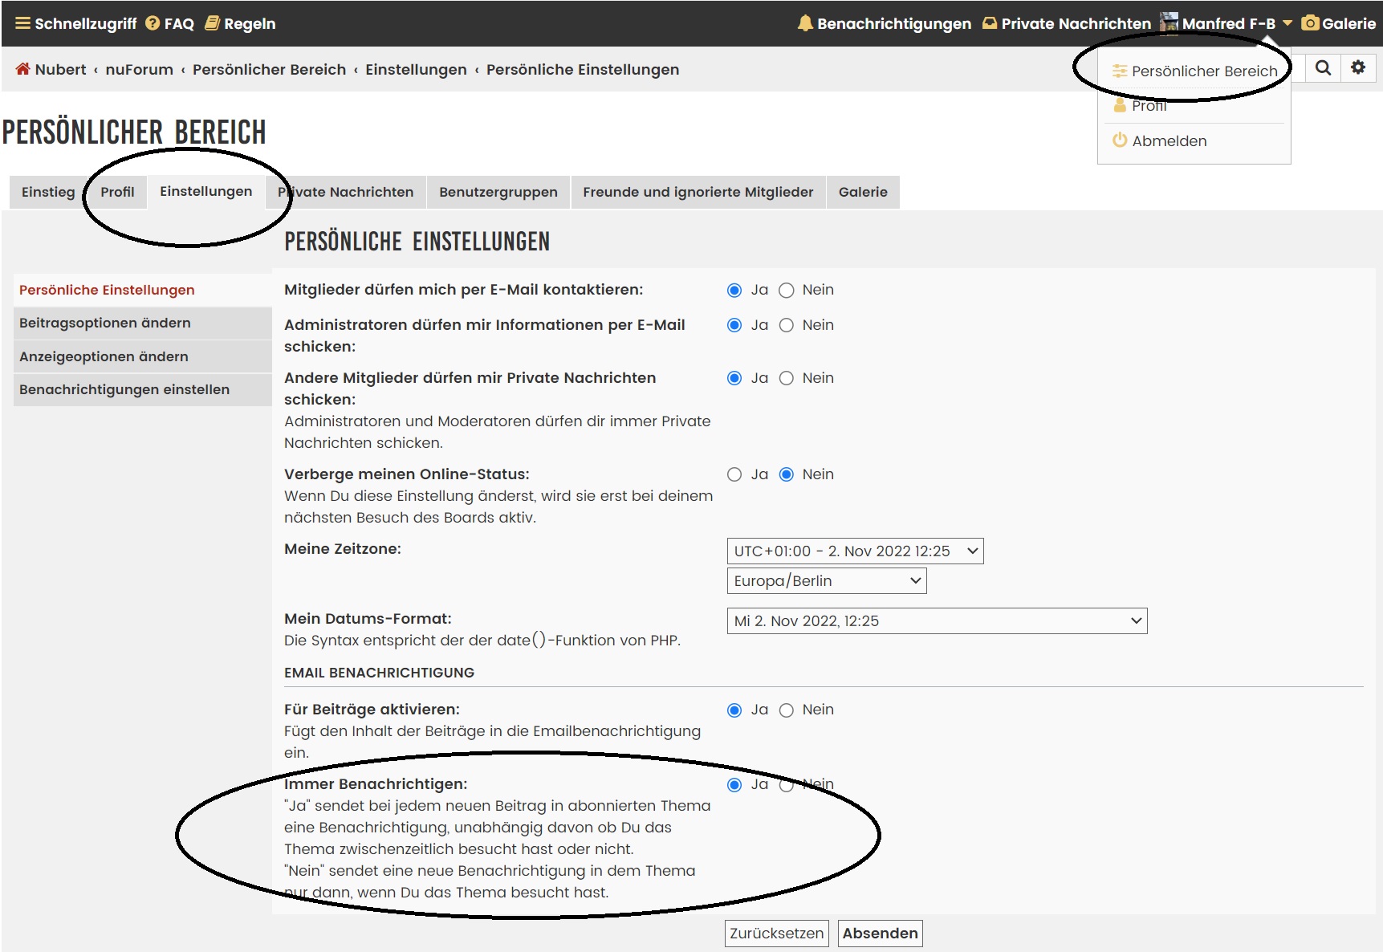Open advanced search gear icon
This screenshot has width=1383, height=952.
(1358, 68)
